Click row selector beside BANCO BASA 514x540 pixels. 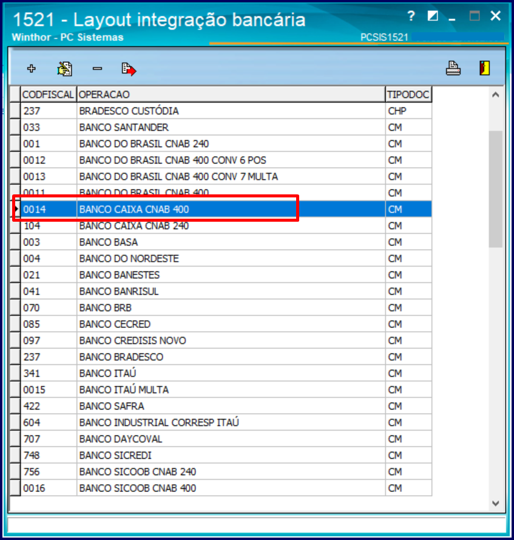(15, 242)
